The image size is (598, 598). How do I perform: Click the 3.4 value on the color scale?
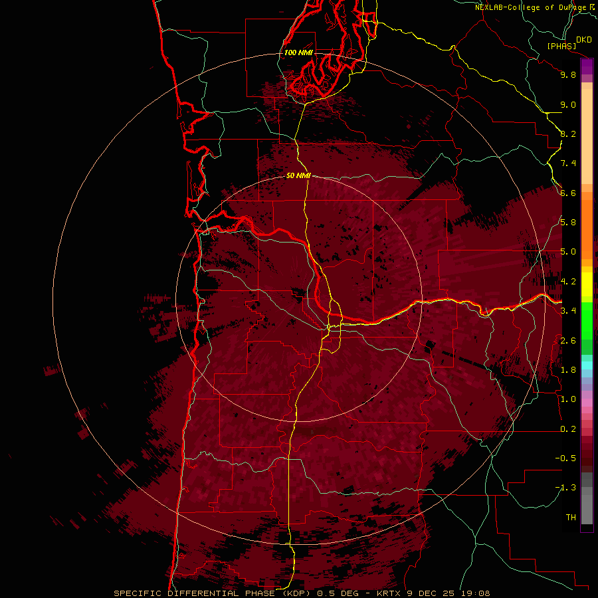coord(568,311)
